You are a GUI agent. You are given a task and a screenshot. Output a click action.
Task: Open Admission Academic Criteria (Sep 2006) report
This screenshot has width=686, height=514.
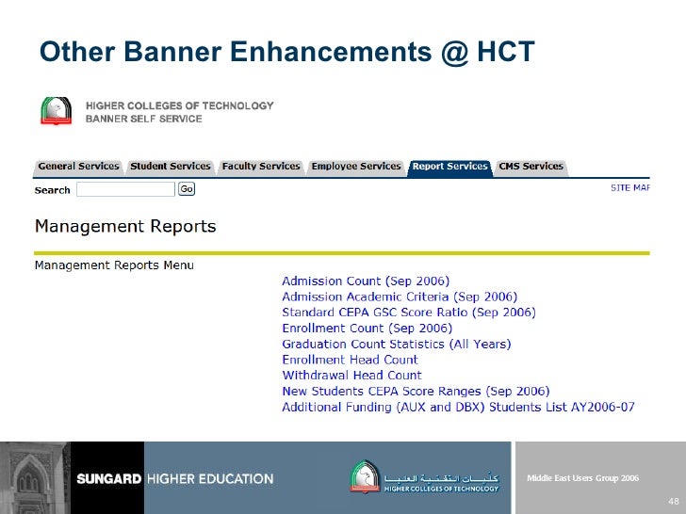(400, 297)
